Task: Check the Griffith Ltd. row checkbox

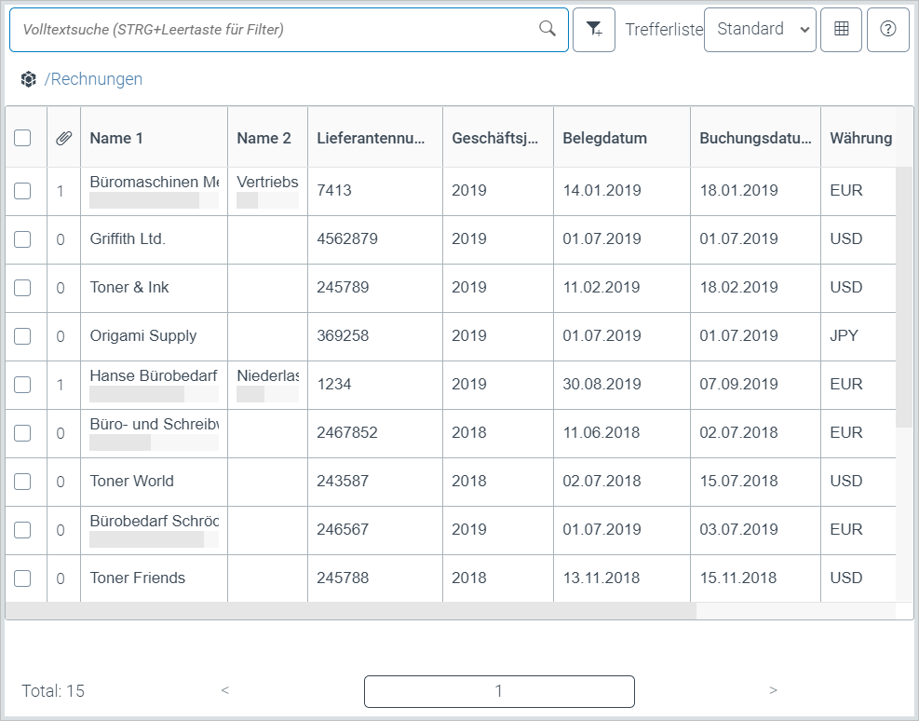Action: (x=23, y=239)
